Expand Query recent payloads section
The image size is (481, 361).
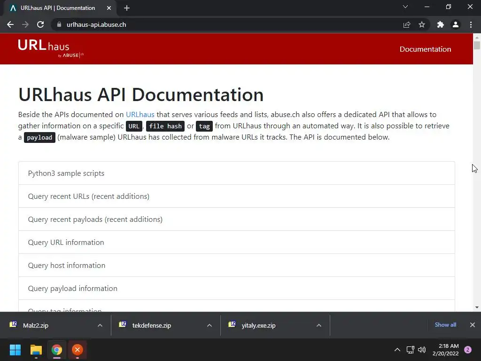coord(237,219)
